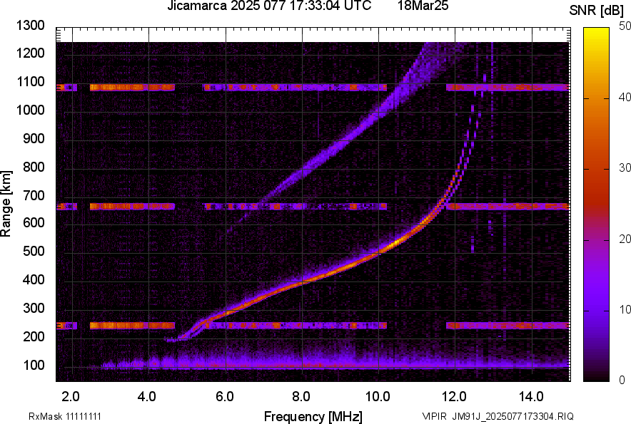The height and width of the screenshot is (424, 631).
Task: Click the 50 label on SNR colorbar
Action: [625, 26]
